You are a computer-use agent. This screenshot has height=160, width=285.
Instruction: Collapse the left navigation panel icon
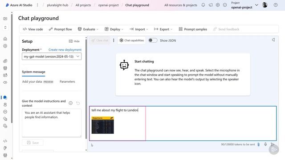pyautogui.click(x=5, y=19)
